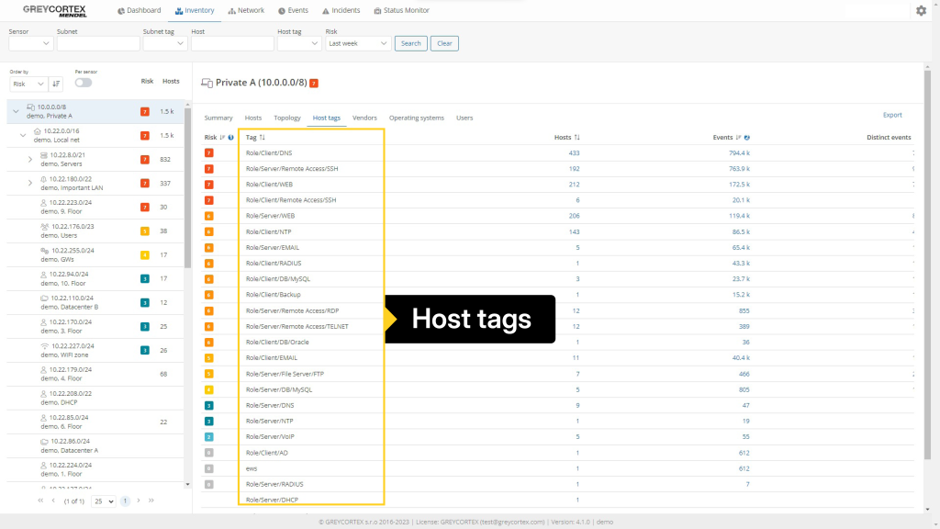Screen dimensions: 940x529
Task: Expand the 10.22.8.0/21 Servers subnet
Action: [30, 159]
